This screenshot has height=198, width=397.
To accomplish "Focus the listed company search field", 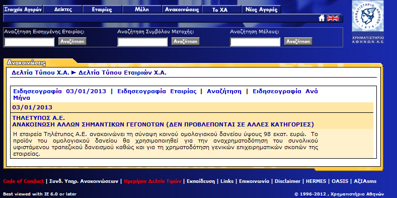I will [29, 42].
